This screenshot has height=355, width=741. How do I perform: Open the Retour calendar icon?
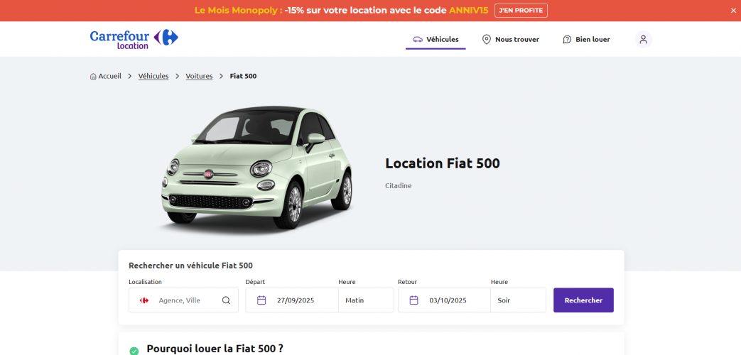tap(413, 300)
